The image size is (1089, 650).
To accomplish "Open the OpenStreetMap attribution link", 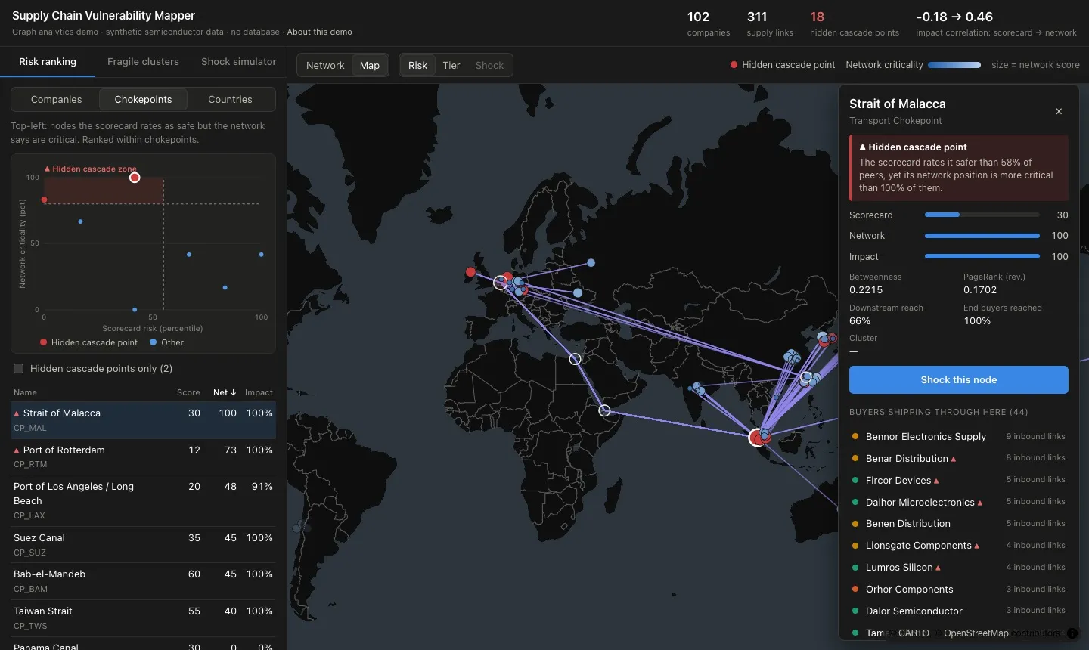I will coord(976,633).
